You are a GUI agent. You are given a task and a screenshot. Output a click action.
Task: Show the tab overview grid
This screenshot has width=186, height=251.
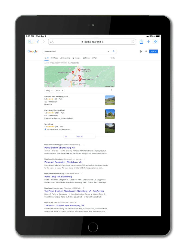pos(156,42)
